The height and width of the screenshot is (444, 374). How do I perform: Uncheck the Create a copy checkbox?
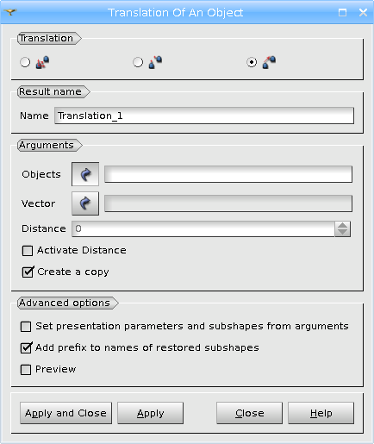pos(28,272)
